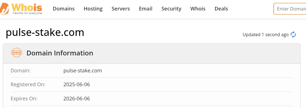Viewport: 306px width, 108px height.
Task: Click the pulse-stake.com page heading
Action: click(45, 33)
